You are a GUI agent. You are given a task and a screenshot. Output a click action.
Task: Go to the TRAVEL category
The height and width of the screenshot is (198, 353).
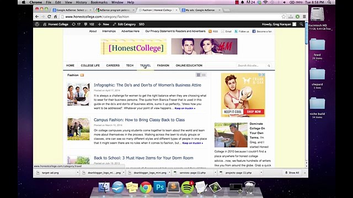point(145,65)
